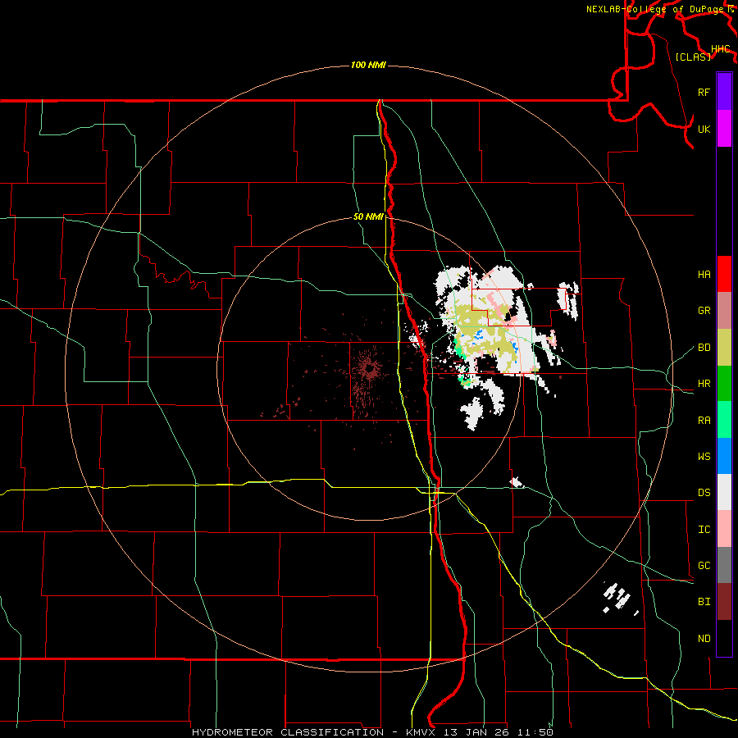Click the HR legend label
738x738 pixels.
704,383
